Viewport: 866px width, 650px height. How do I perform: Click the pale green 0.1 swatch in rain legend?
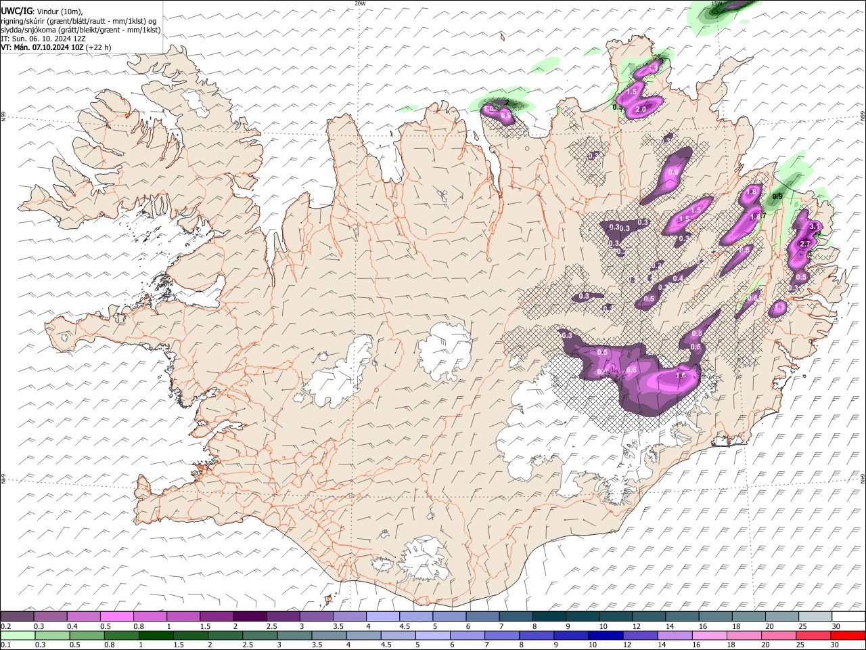17,635
